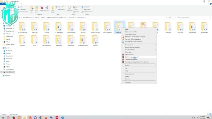
Task: Select the ps-dispatch folder
Action: coord(205,27)
